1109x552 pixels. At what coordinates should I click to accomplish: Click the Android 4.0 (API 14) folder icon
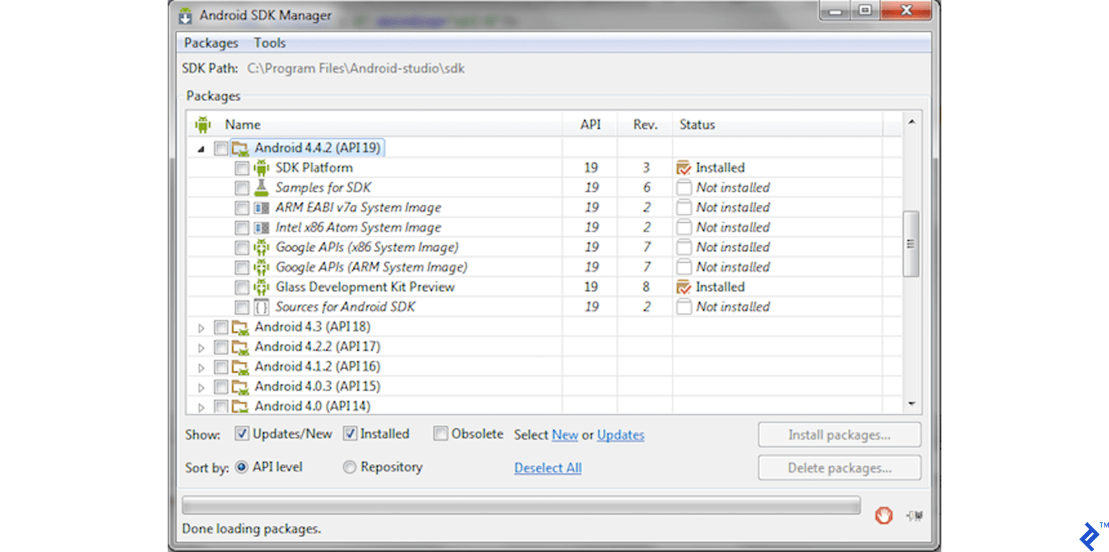(x=240, y=406)
